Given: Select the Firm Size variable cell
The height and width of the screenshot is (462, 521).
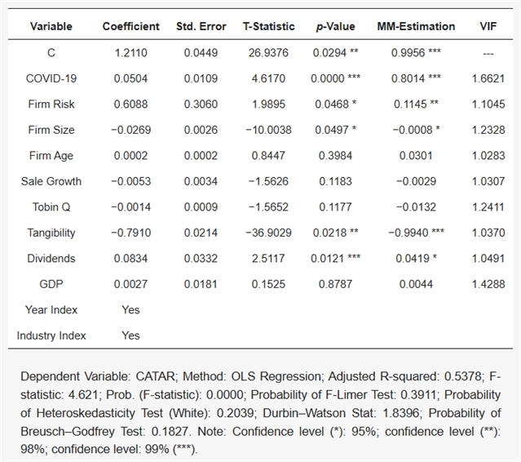Looking at the screenshot, I should 51,130.
